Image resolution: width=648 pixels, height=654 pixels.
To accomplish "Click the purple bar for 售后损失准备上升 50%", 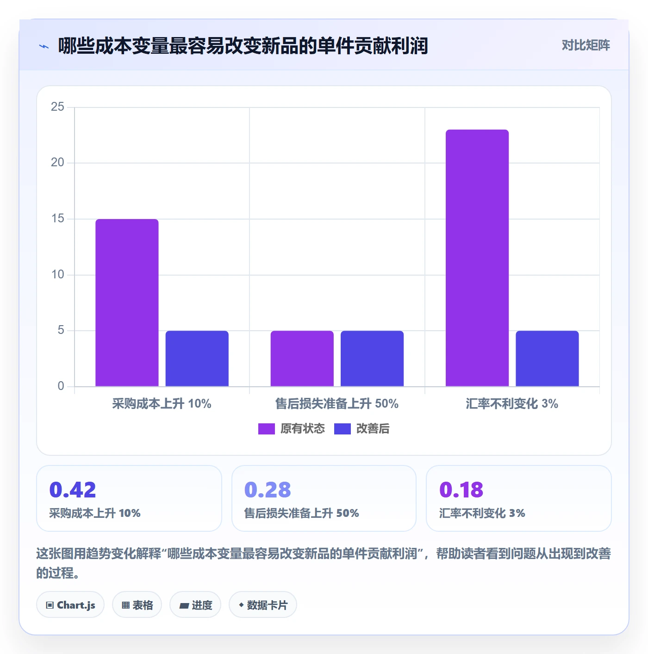I will pos(302,358).
